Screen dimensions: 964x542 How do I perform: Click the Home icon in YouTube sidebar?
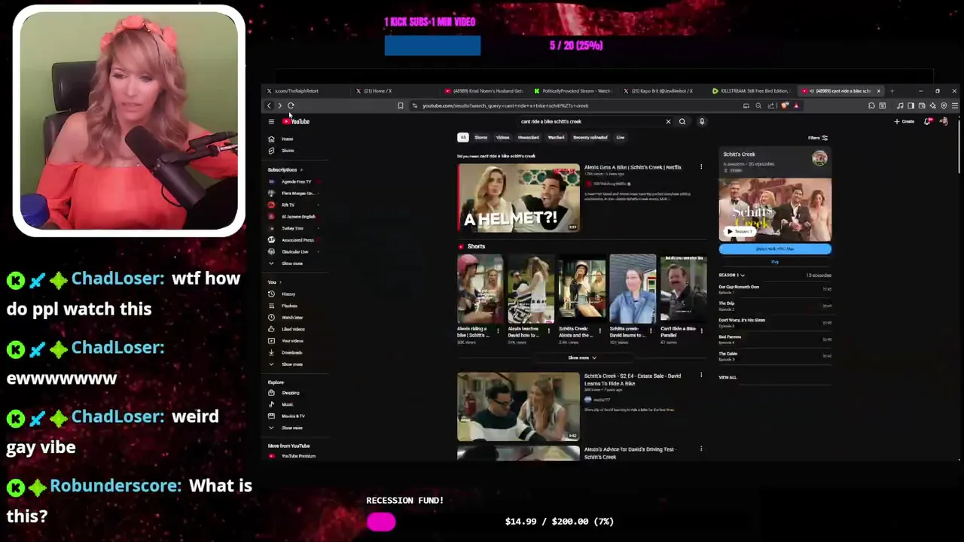point(271,139)
